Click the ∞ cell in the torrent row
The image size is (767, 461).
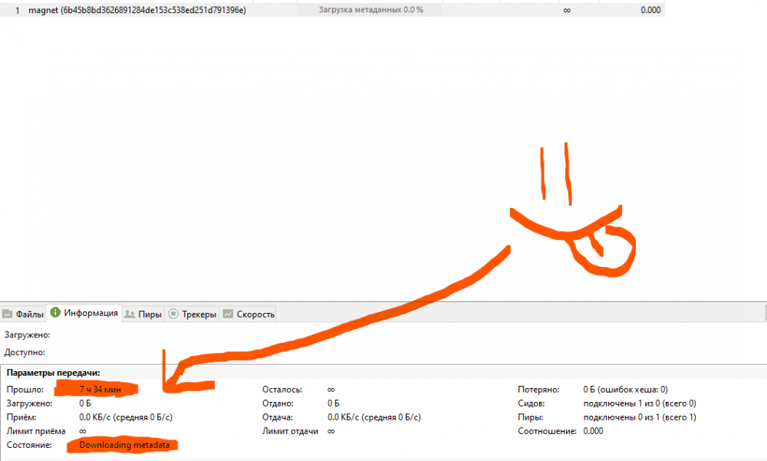click(x=567, y=10)
